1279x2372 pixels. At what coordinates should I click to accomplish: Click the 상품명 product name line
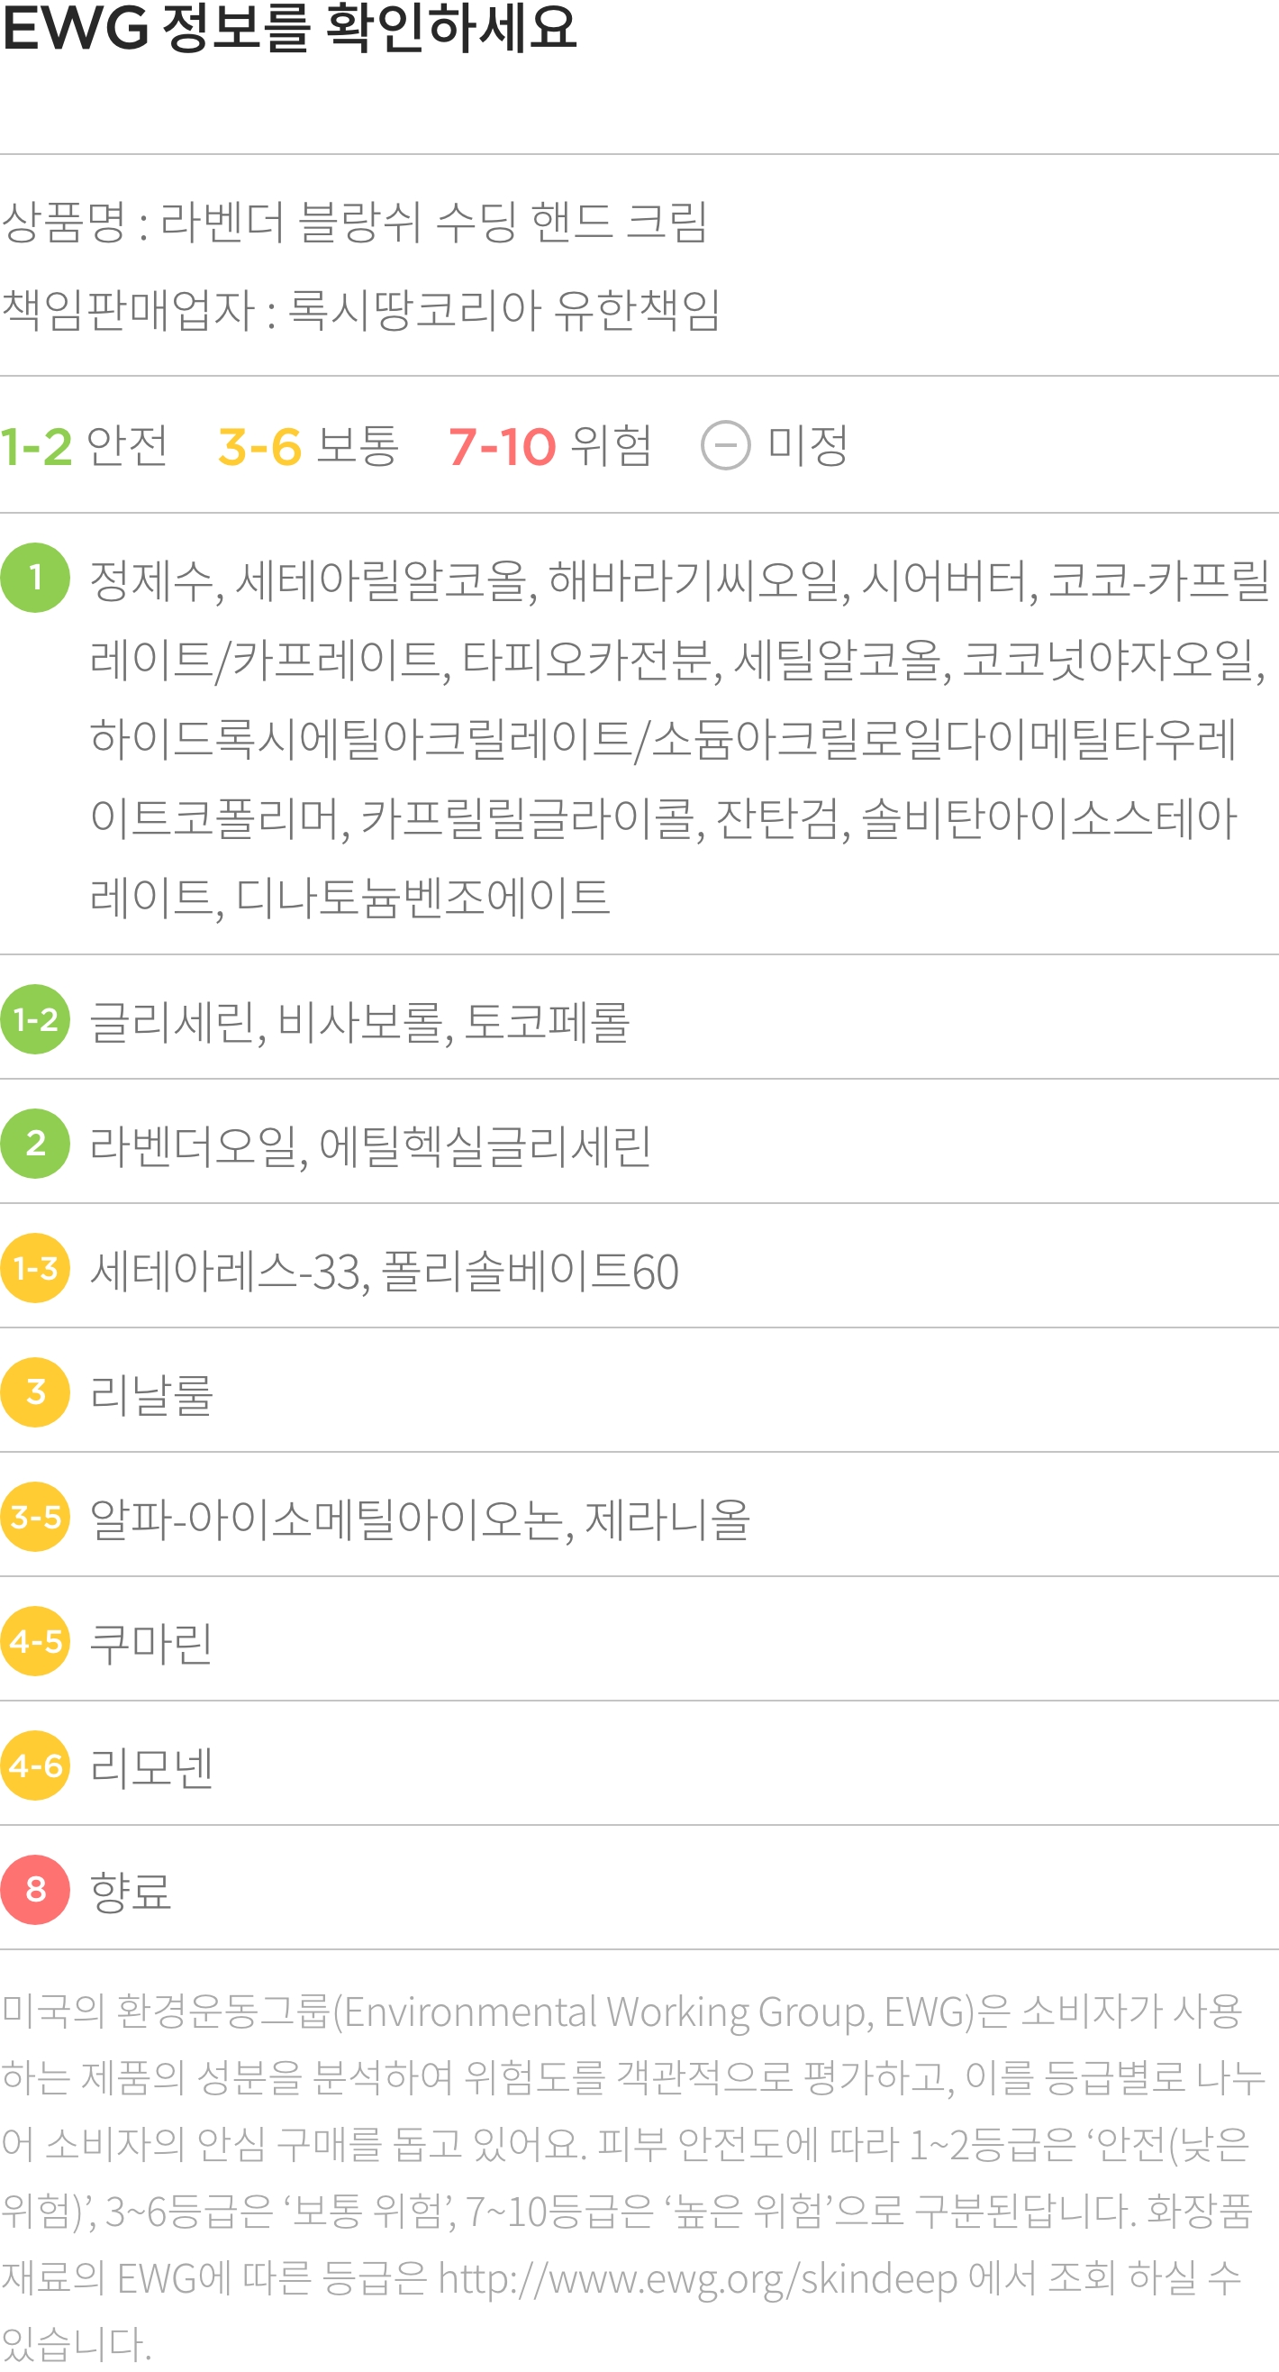354,222
